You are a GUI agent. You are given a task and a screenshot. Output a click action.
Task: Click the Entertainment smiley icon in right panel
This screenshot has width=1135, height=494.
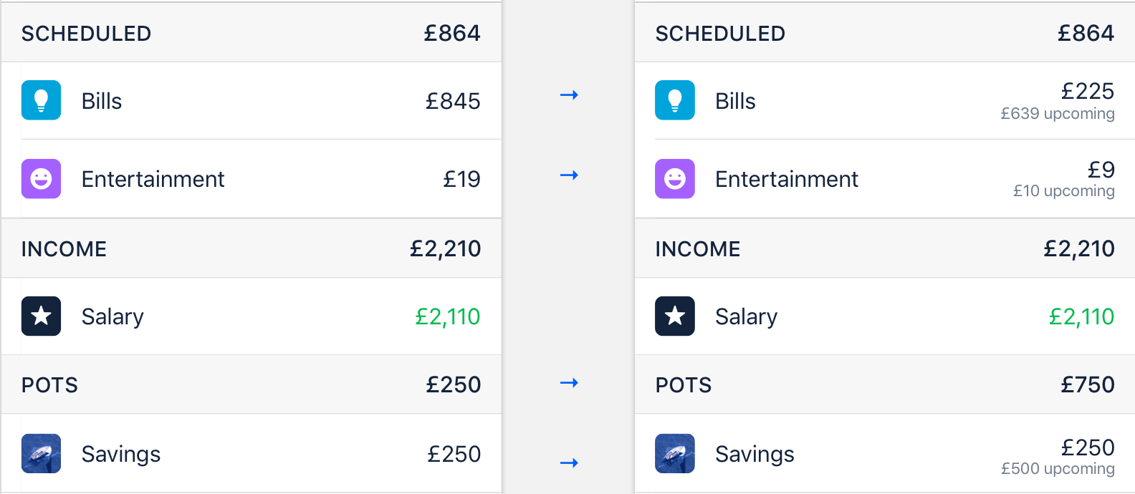[675, 178]
